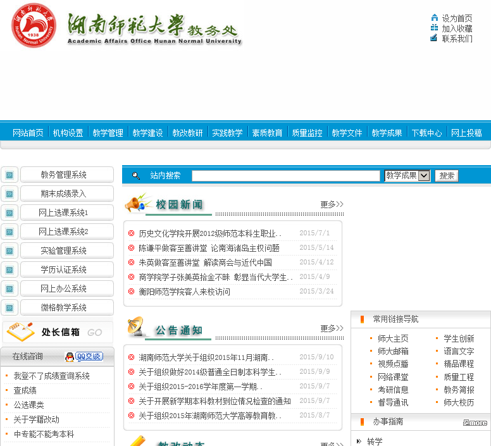
Task: Open the 微格教学系统 button
Action: (67, 307)
